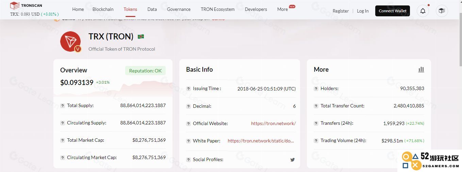Click help icon next to Issuing Time
The width and height of the screenshot is (462, 172).
[x=188, y=89]
